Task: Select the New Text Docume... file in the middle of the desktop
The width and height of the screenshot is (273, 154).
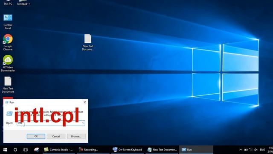Action: tap(88, 43)
